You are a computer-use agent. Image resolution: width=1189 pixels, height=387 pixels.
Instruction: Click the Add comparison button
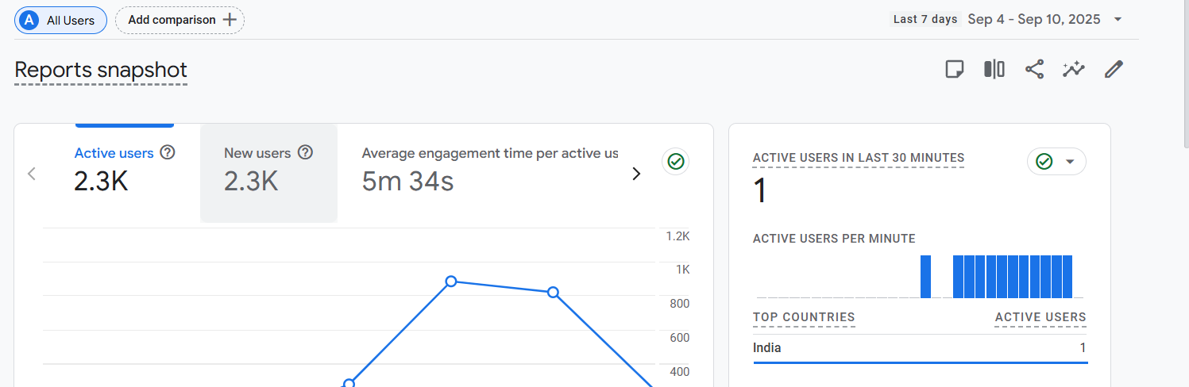tap(180, 21)
